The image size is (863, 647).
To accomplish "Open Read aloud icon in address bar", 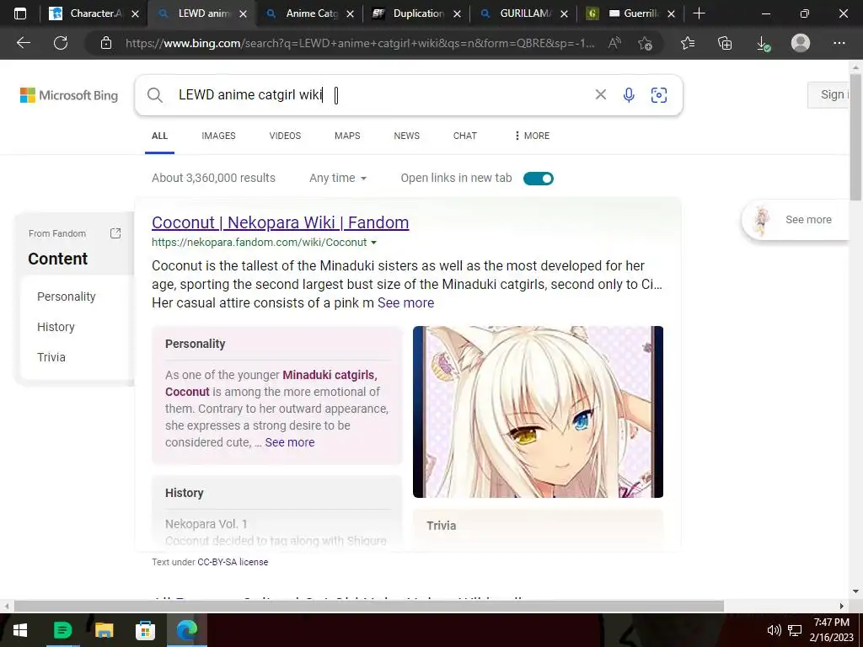I will pyautogui.click(x=614, y=43).
